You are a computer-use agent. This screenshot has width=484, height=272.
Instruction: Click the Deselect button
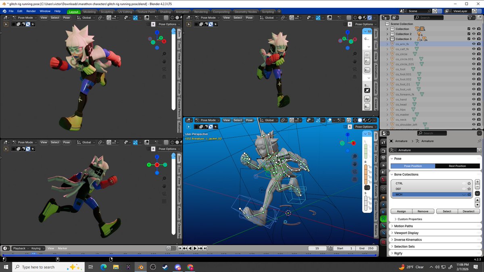coord(468,211)
